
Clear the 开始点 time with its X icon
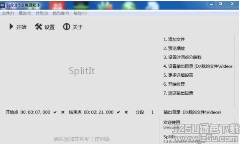coord(63,112)
